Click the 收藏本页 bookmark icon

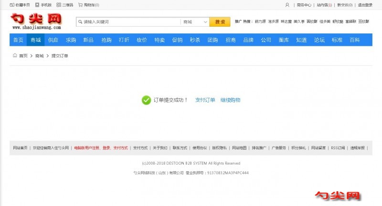tap(12, 5)
